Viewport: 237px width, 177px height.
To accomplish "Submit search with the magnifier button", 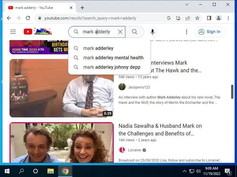I will [x=135, y=32].
